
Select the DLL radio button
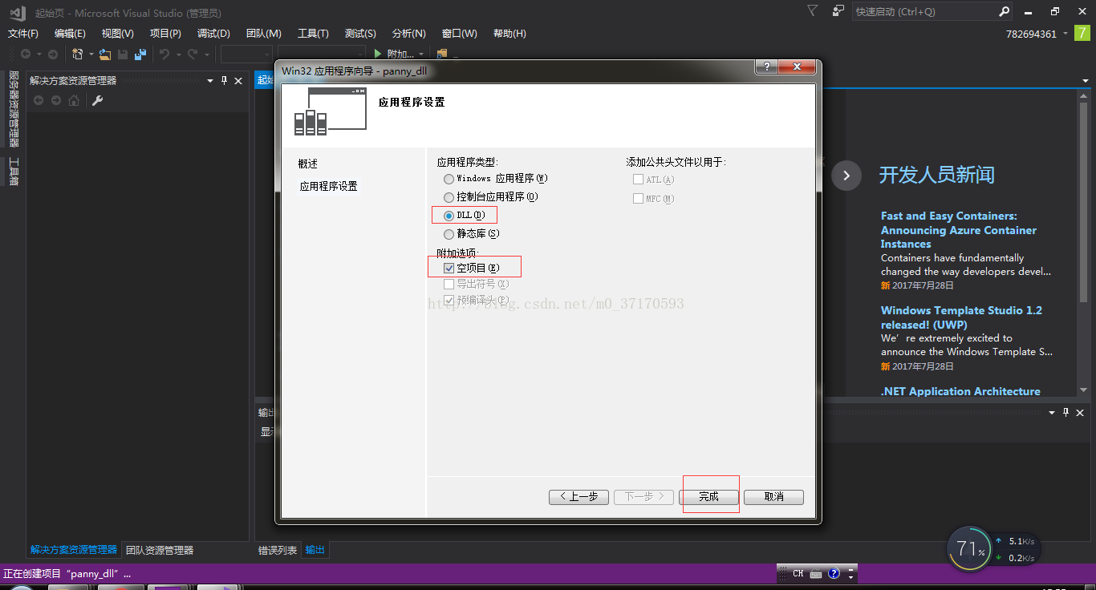(x=449, y=216)
